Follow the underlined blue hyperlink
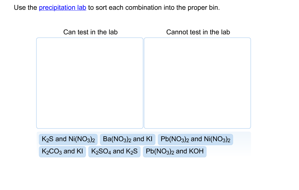Screen dimensions: 299x190 (62, 8)
